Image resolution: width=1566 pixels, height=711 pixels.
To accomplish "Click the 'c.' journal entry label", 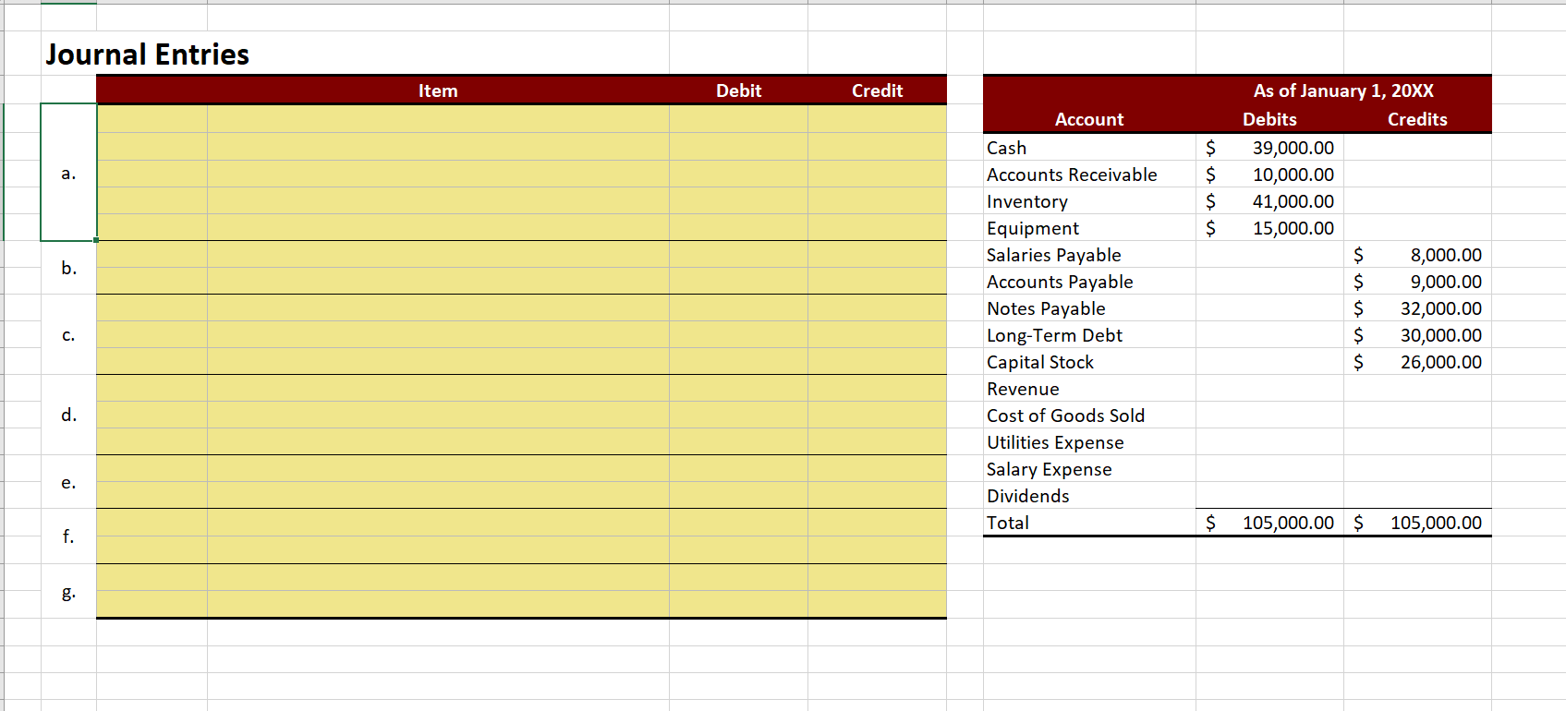I will (x=68, y=335).
